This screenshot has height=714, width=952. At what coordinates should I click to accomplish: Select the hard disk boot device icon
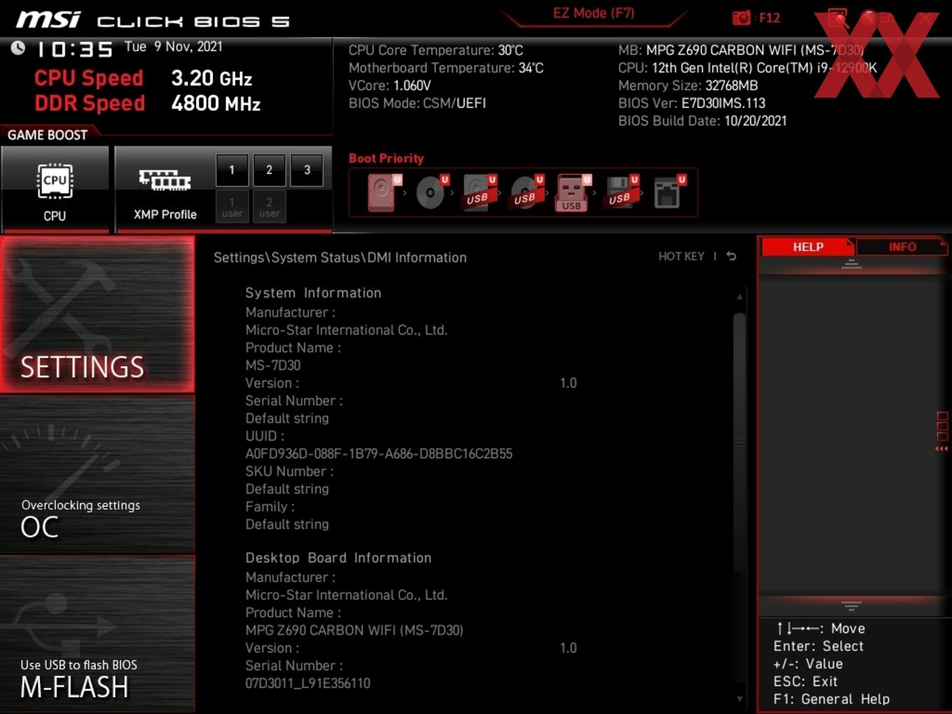[383, 192]
